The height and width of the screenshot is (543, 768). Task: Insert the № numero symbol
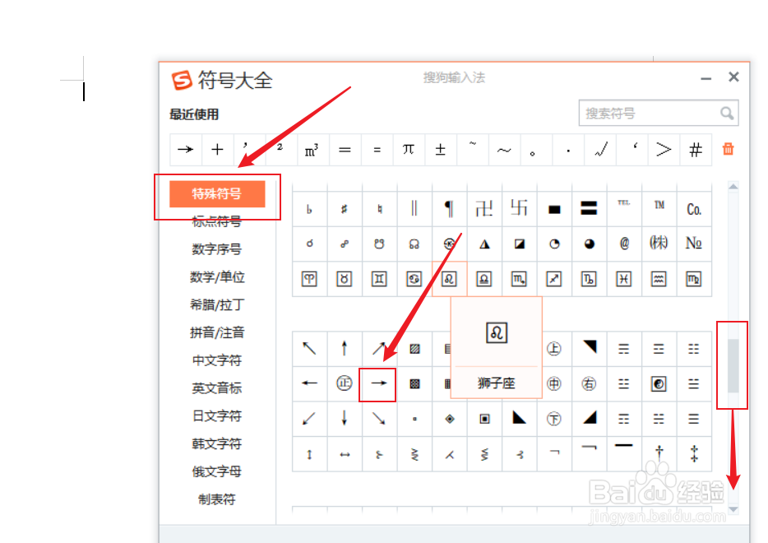(694, 244)
